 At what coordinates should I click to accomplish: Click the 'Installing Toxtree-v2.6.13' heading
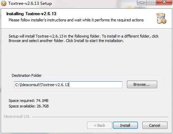tap(31, 14)
